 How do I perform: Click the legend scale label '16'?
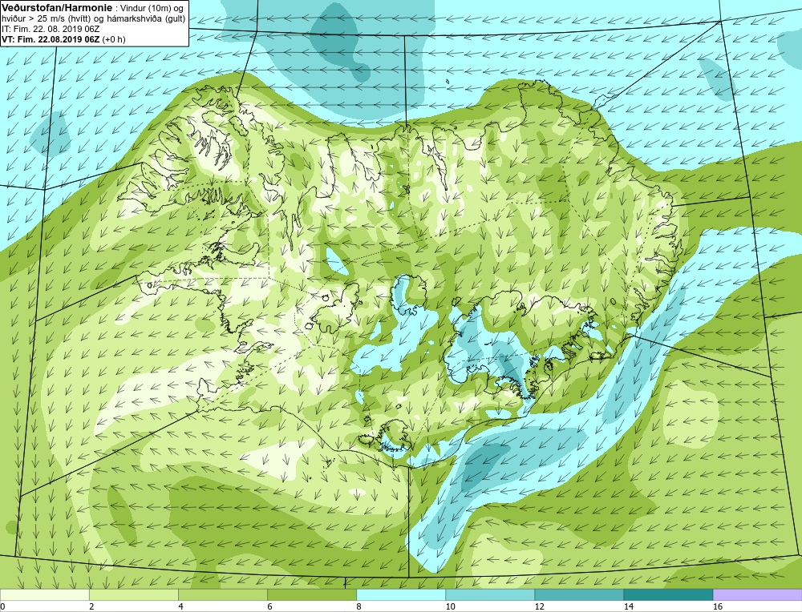717,606
